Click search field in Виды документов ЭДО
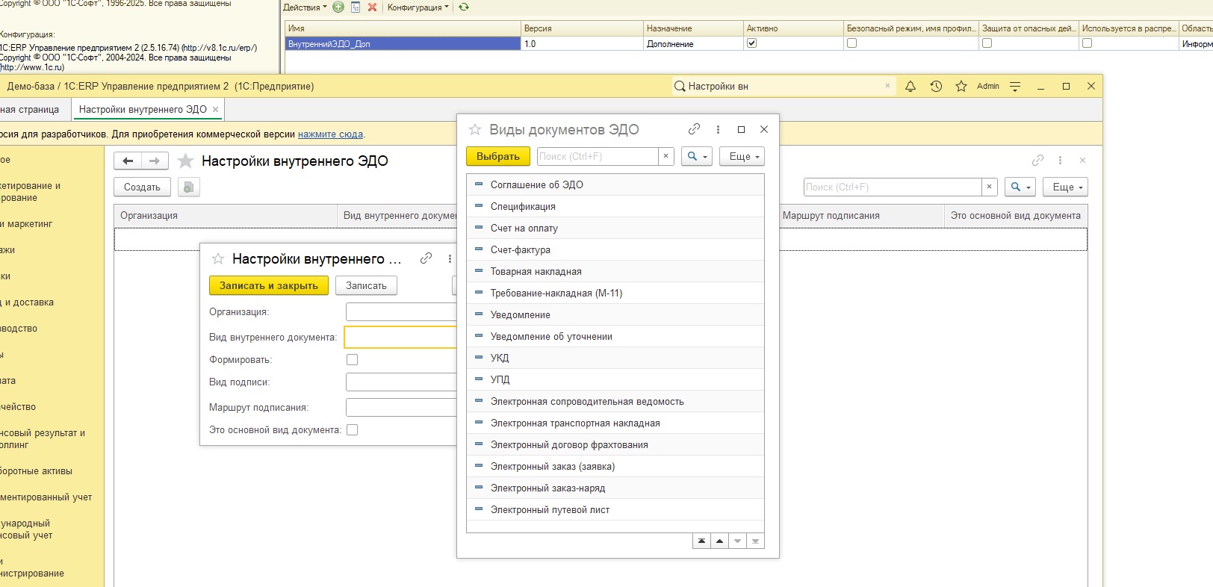This screenshot has width=1213, height=587. pyautogui.click(x=598, y=156)
